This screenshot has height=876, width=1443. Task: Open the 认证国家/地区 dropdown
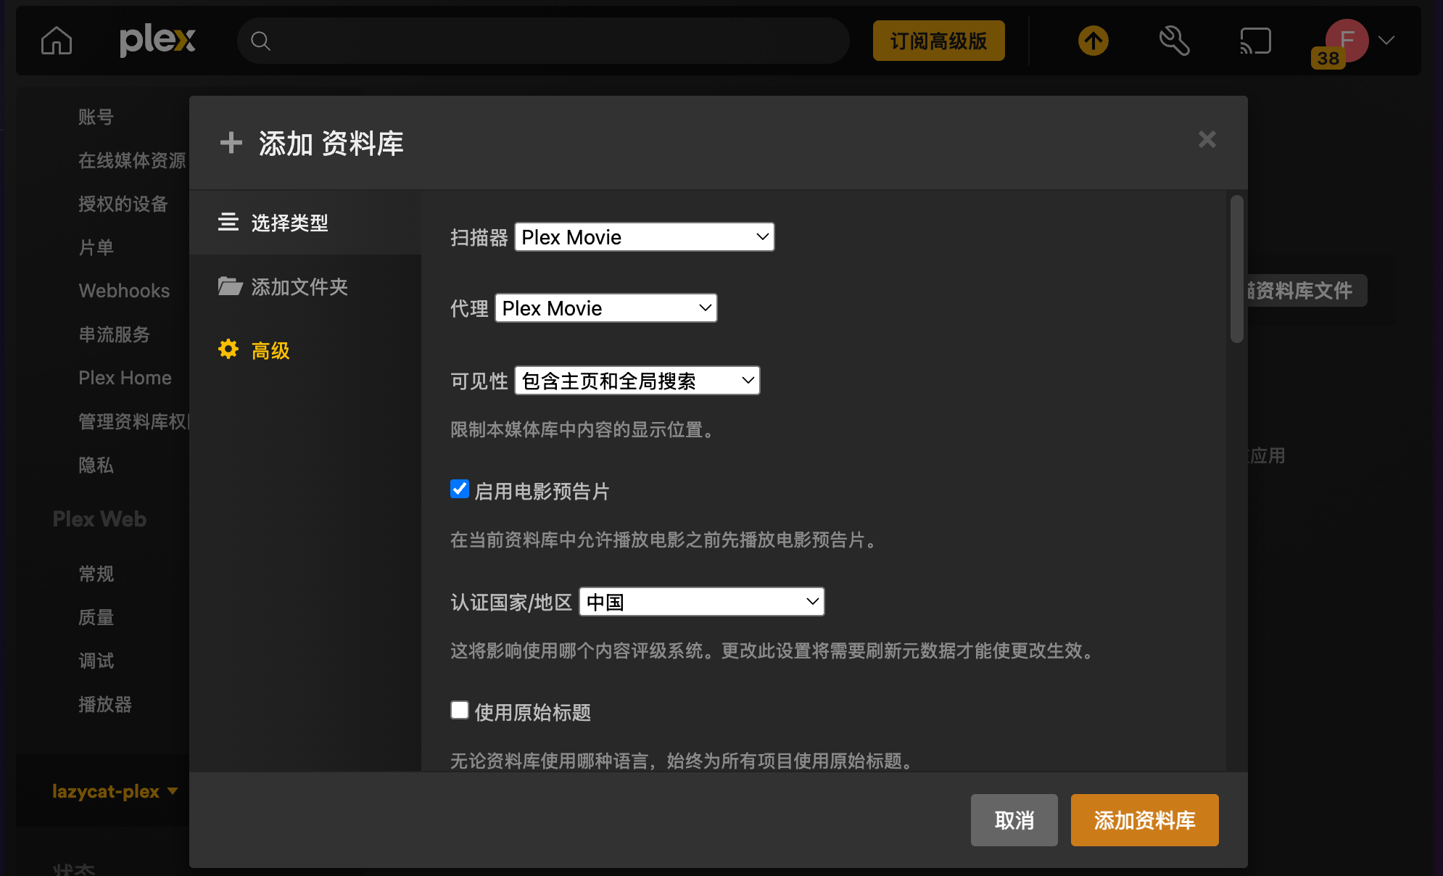click(702, 602)
